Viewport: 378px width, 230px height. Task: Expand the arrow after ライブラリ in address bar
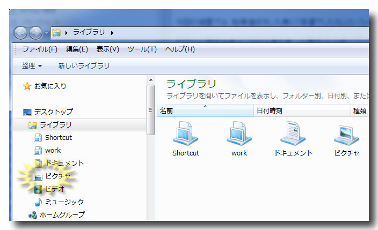pos(112,33)
